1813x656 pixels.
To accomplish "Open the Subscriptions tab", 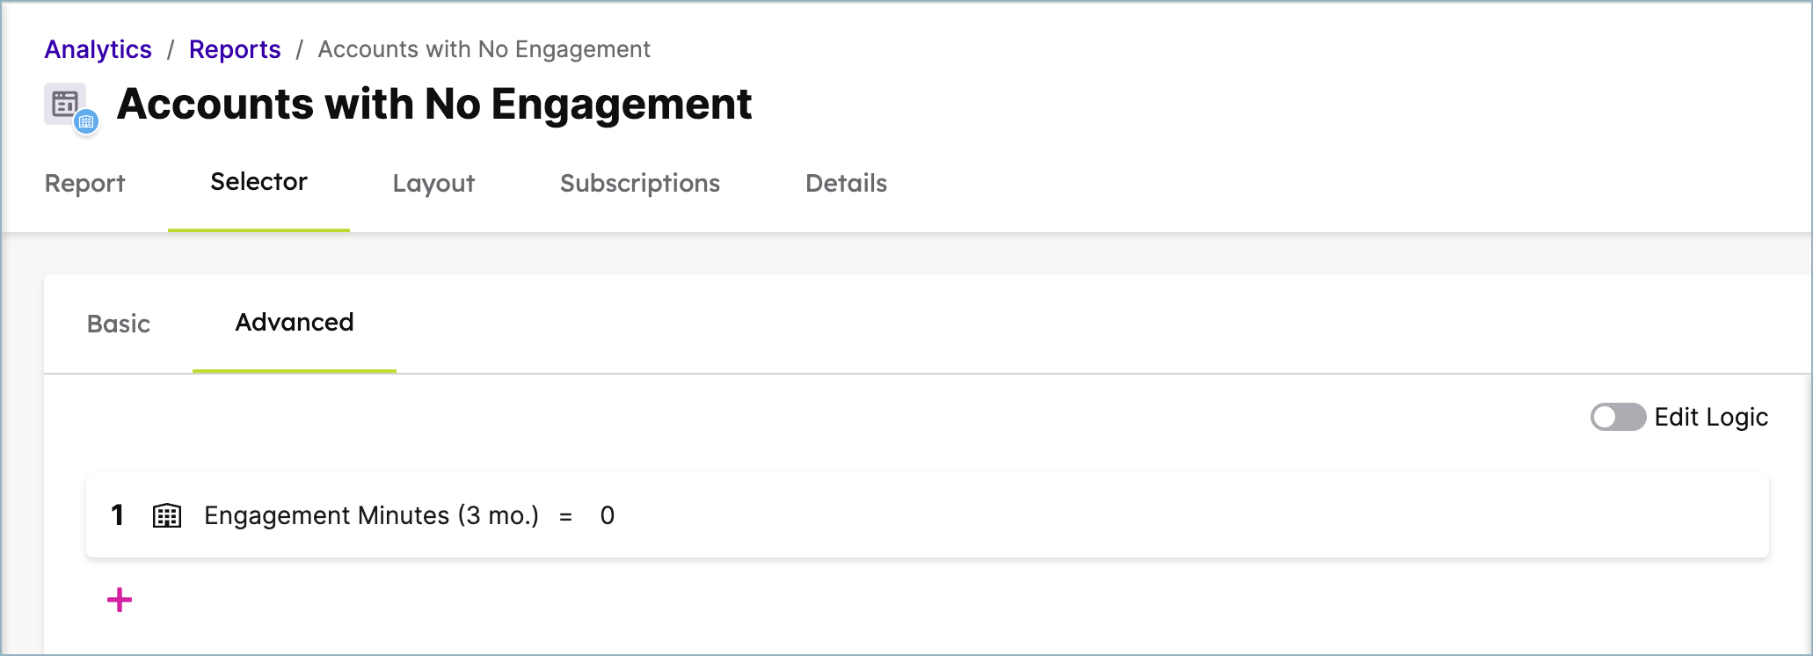I will tap(639, 183).
